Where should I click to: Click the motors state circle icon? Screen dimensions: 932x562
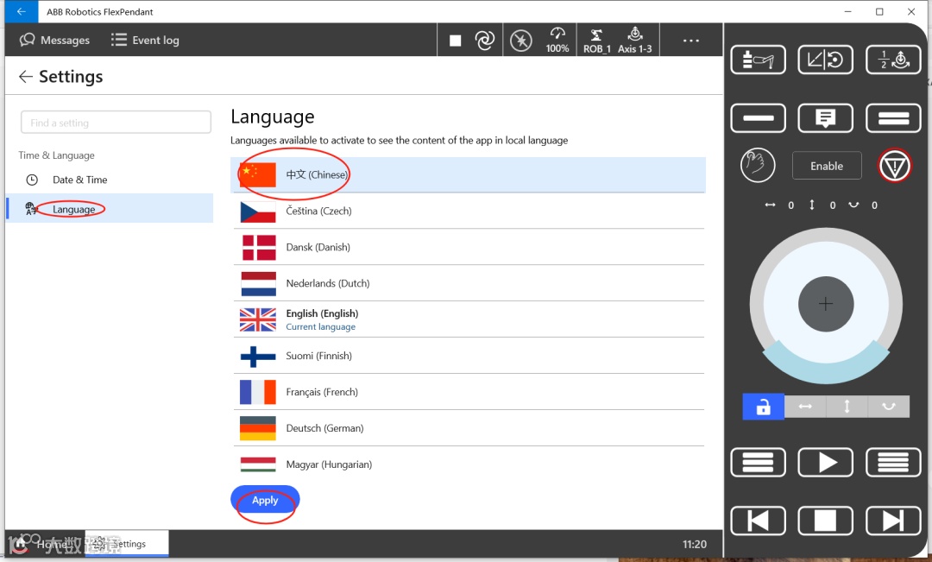521,41
